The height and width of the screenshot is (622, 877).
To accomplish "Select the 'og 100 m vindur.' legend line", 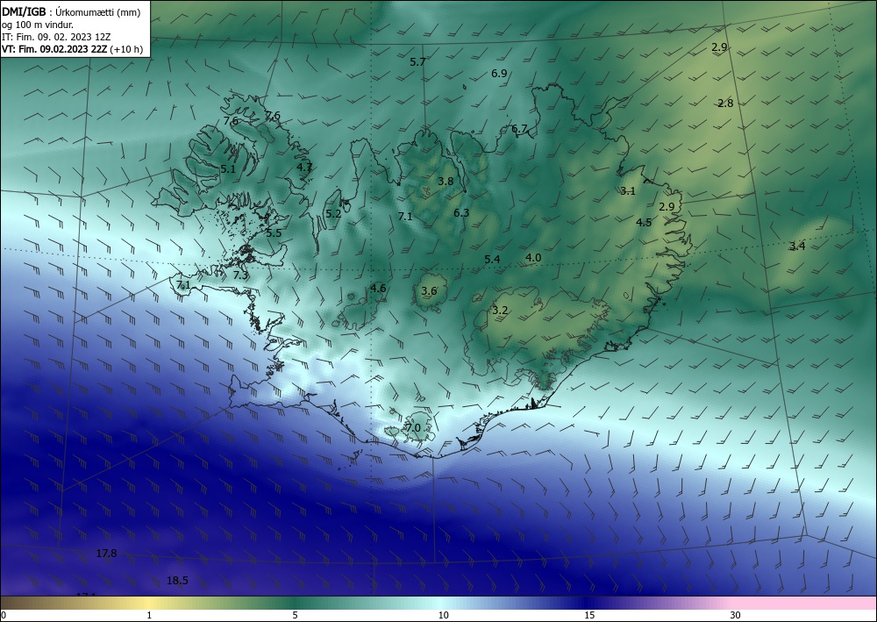I will click(x=38, y=25).
